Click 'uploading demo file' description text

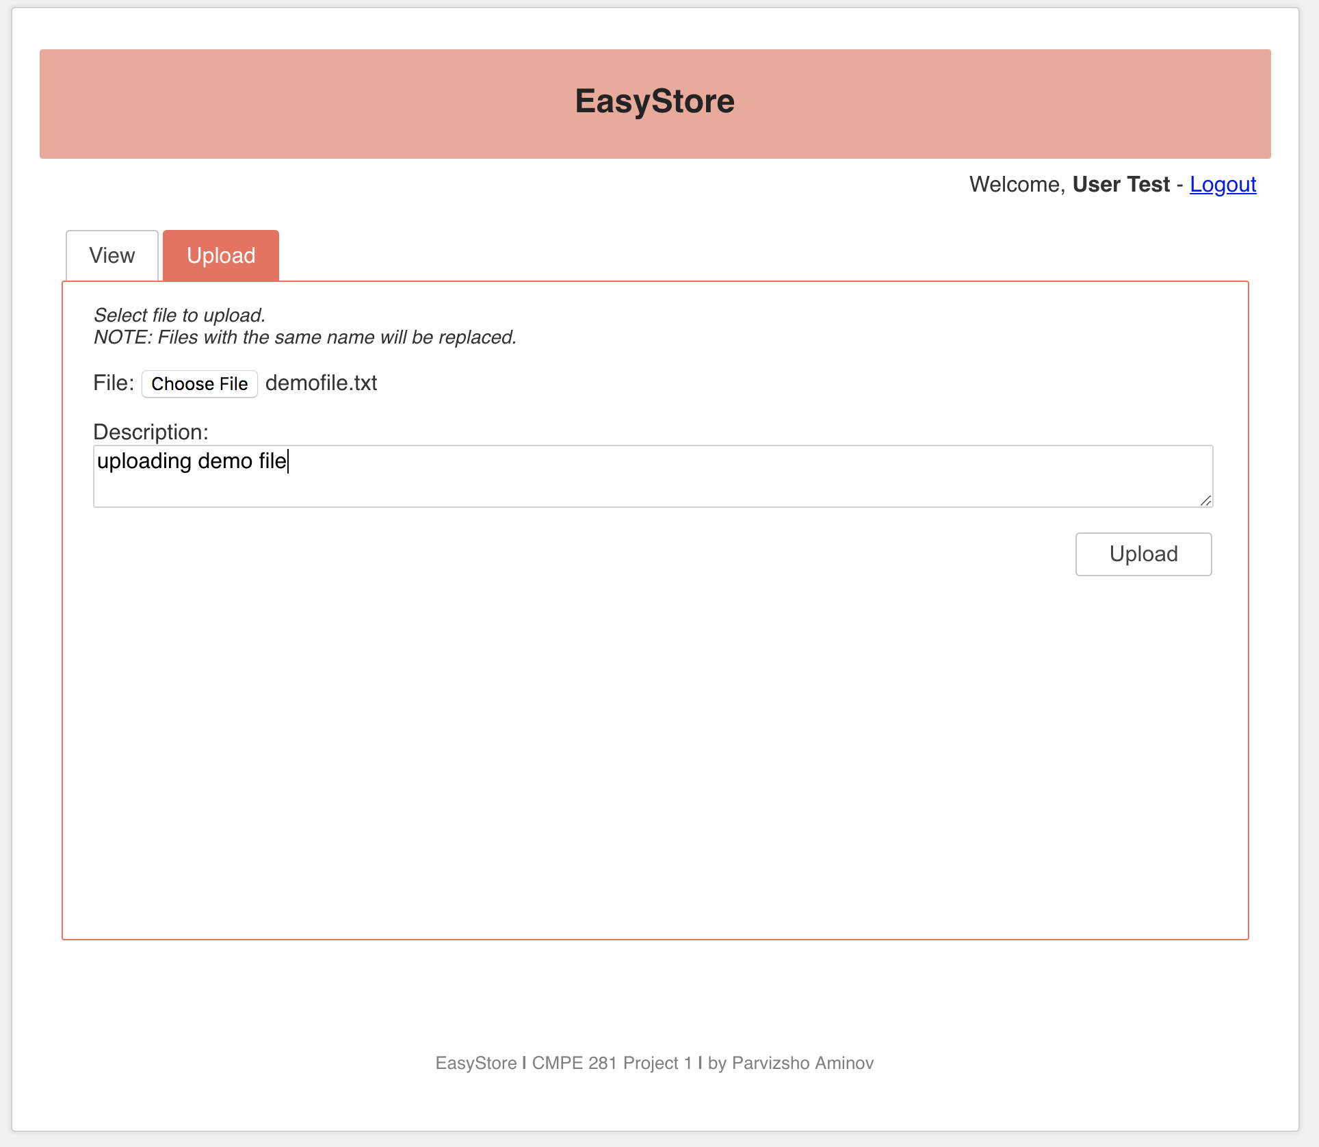pyautogui.click(x=192, y=461)
